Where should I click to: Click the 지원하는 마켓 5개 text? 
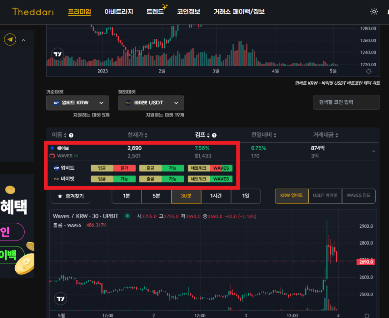[x=91, y=115]
